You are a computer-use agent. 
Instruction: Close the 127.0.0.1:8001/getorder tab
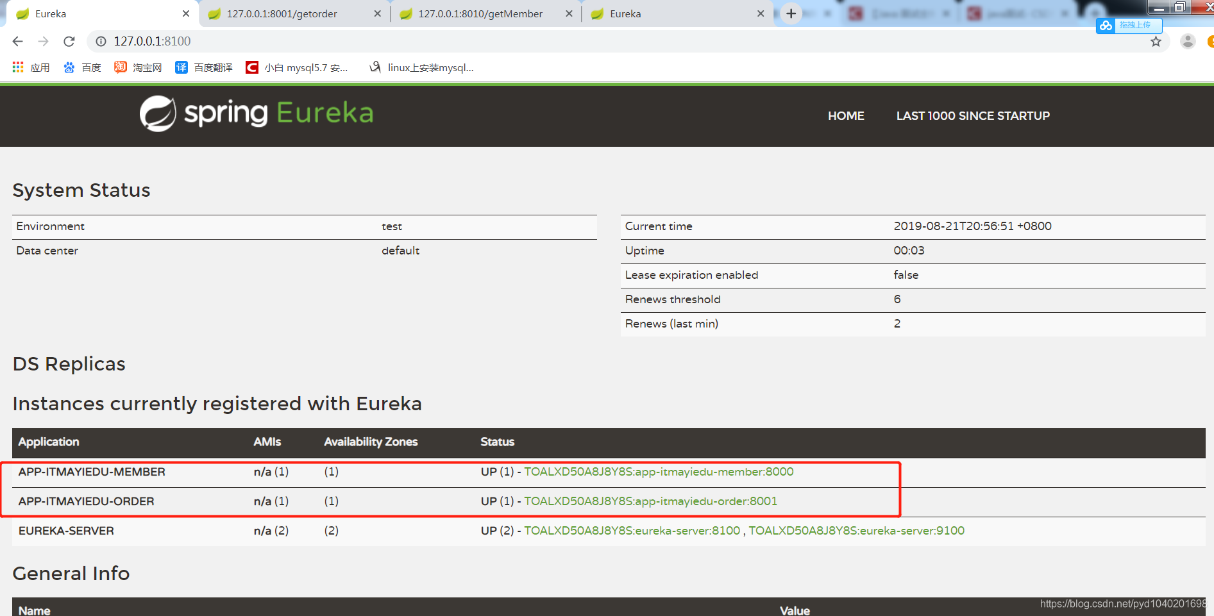[x=377, y=13]
